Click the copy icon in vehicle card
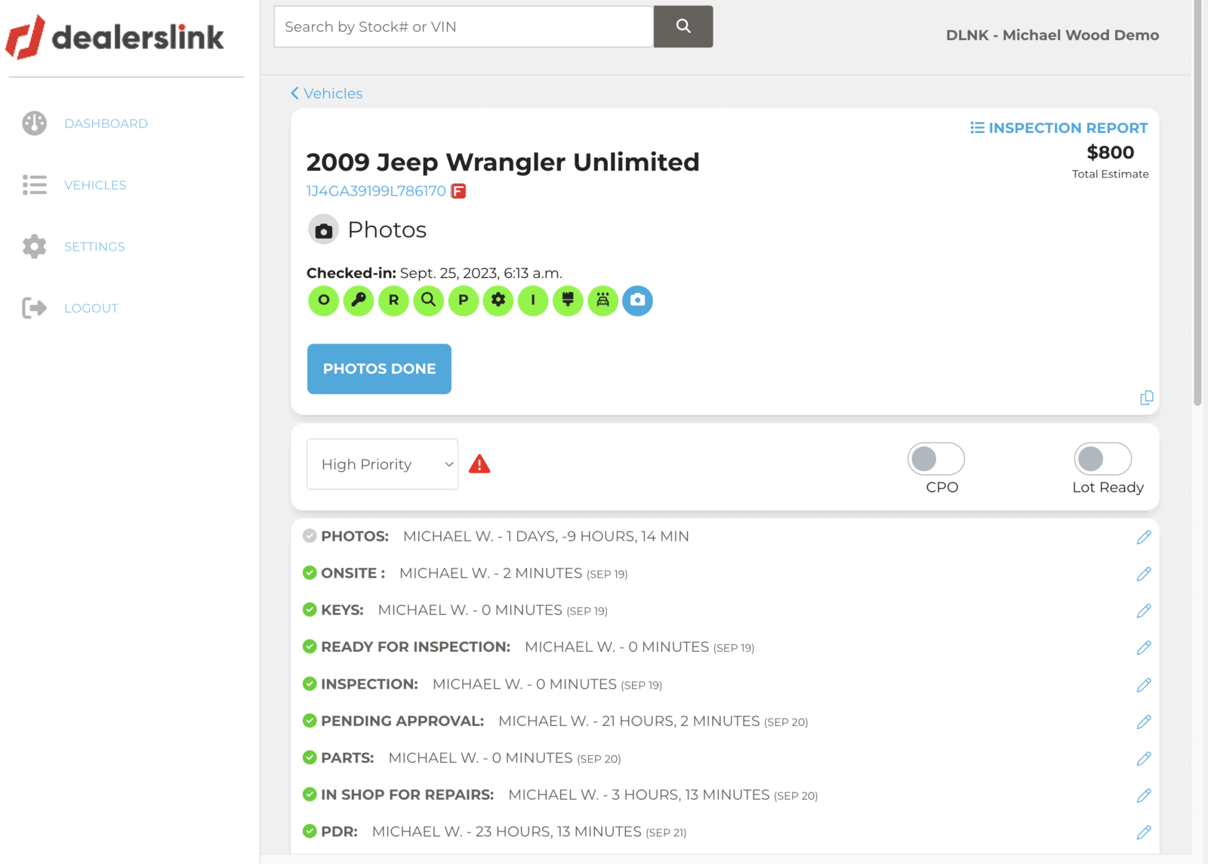 (1146, 398)
